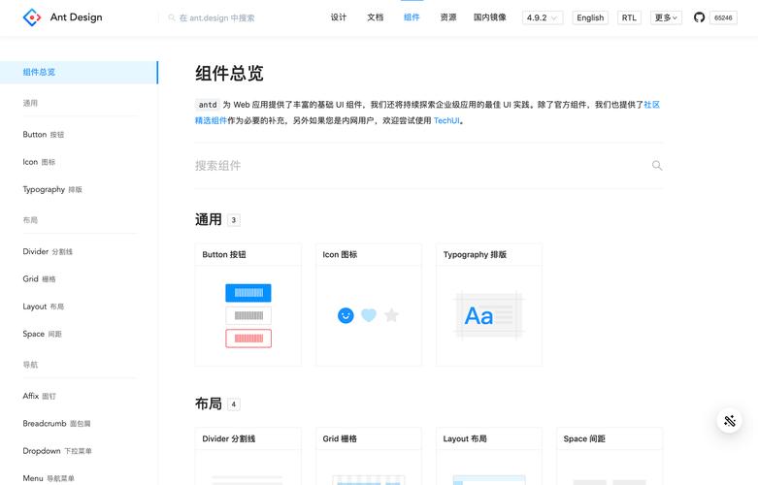758x485 pixels.
Task: Open the GitHub repository icon
Action: tap(699, 17)
